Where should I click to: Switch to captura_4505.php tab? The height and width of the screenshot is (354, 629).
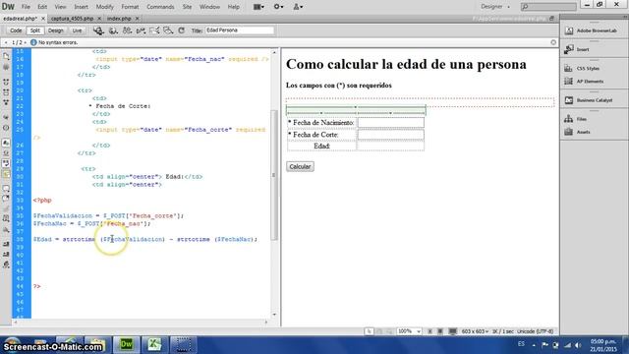click(72, 19)
